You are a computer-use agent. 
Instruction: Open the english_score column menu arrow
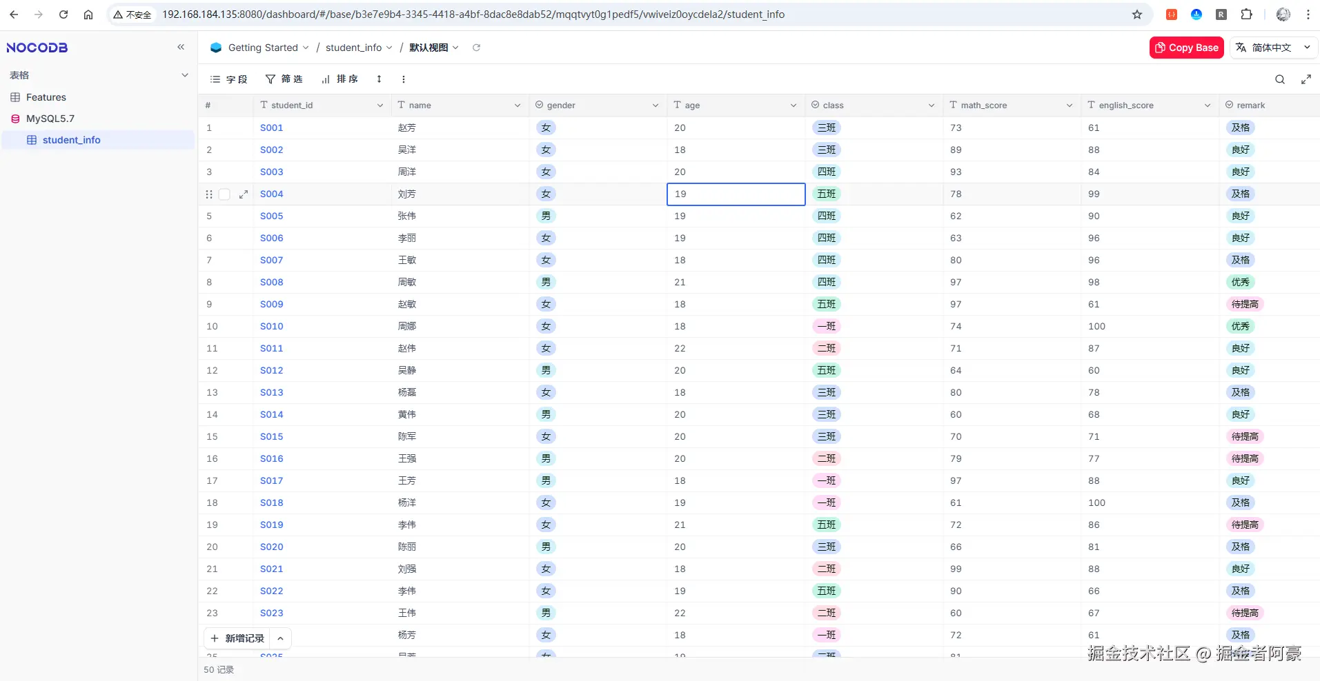1208,105
